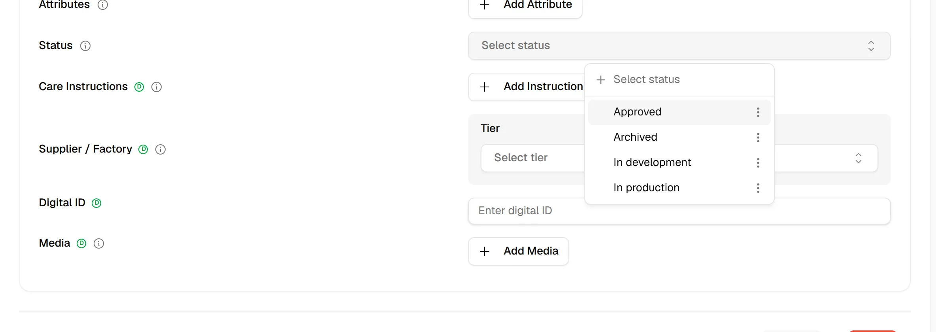The width and height of the screenshot is (936, 332).
Task: Choose Approved from the status list
Action: click(x=679, y=112)
